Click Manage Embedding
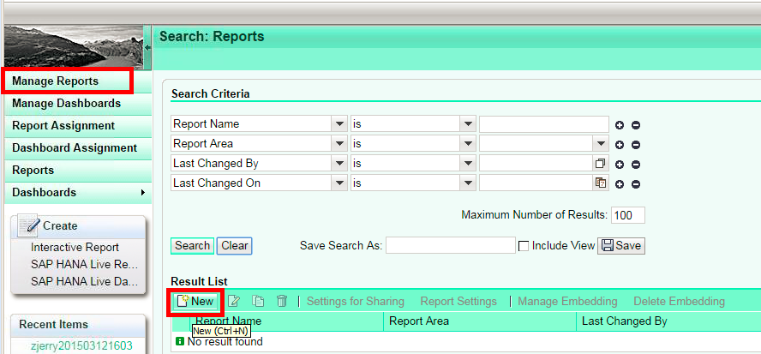Viewport: 761px width, 354px height. [x=567, y=302]
